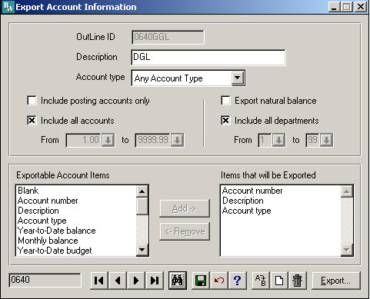
Task: Open the departments to 99 lookup arrow
Action: [x=326, y=140]
